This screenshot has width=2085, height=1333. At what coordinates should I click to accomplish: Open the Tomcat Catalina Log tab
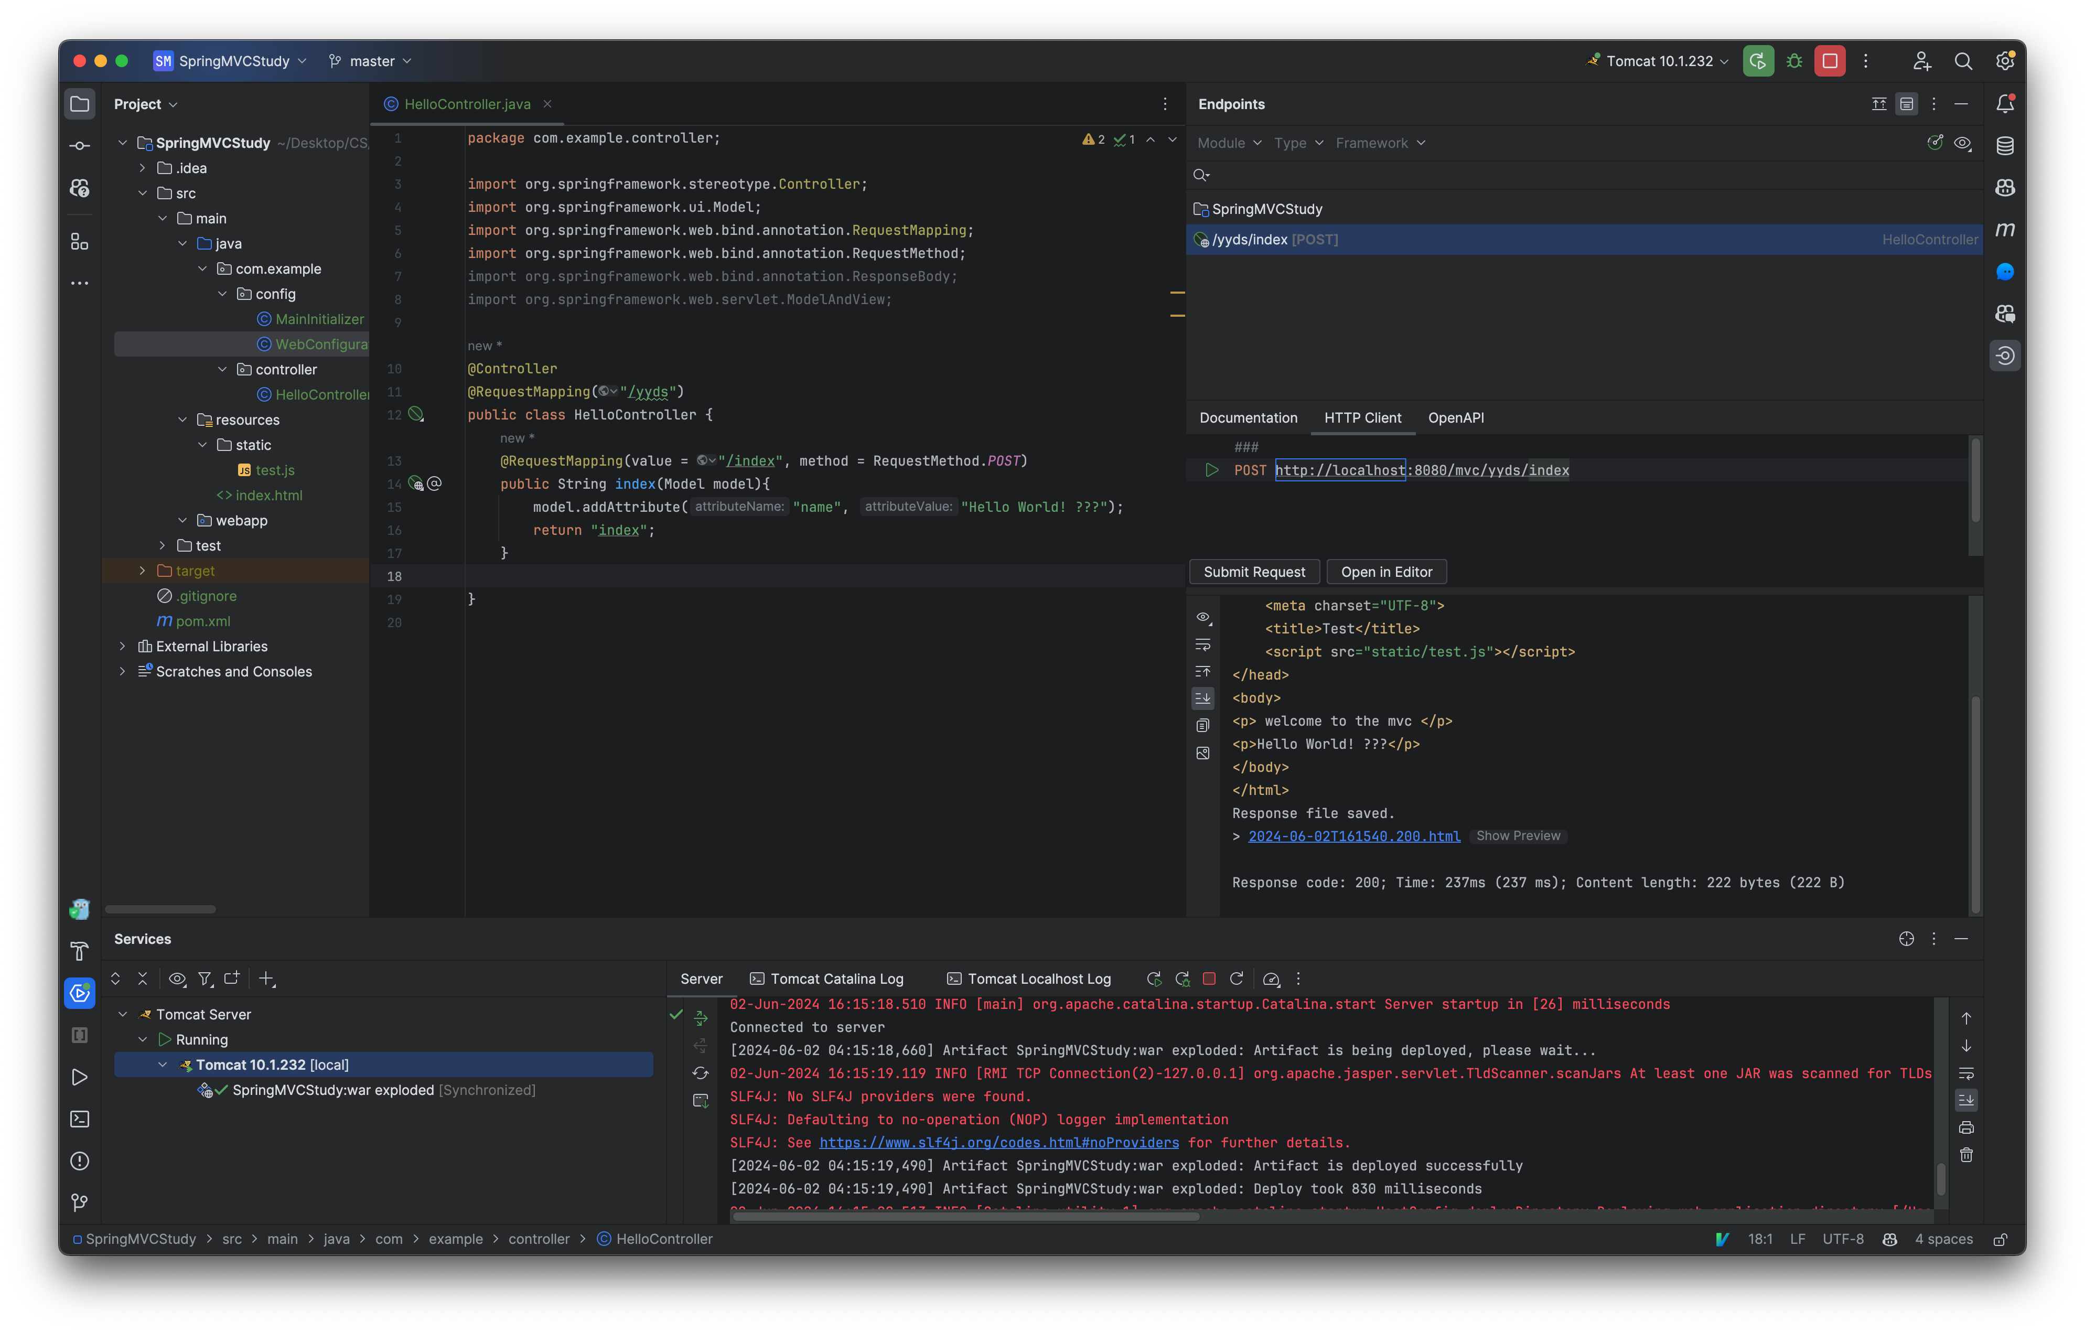(x=827, y=978)
